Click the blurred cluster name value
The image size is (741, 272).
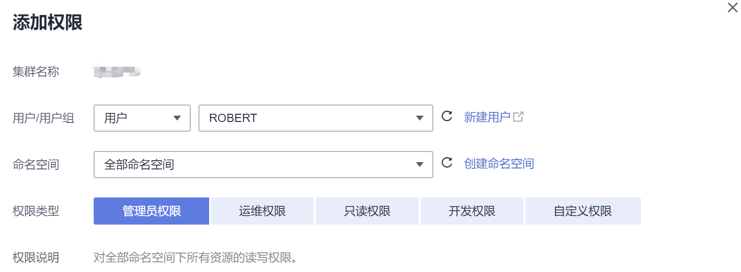[x=117, y=72]
